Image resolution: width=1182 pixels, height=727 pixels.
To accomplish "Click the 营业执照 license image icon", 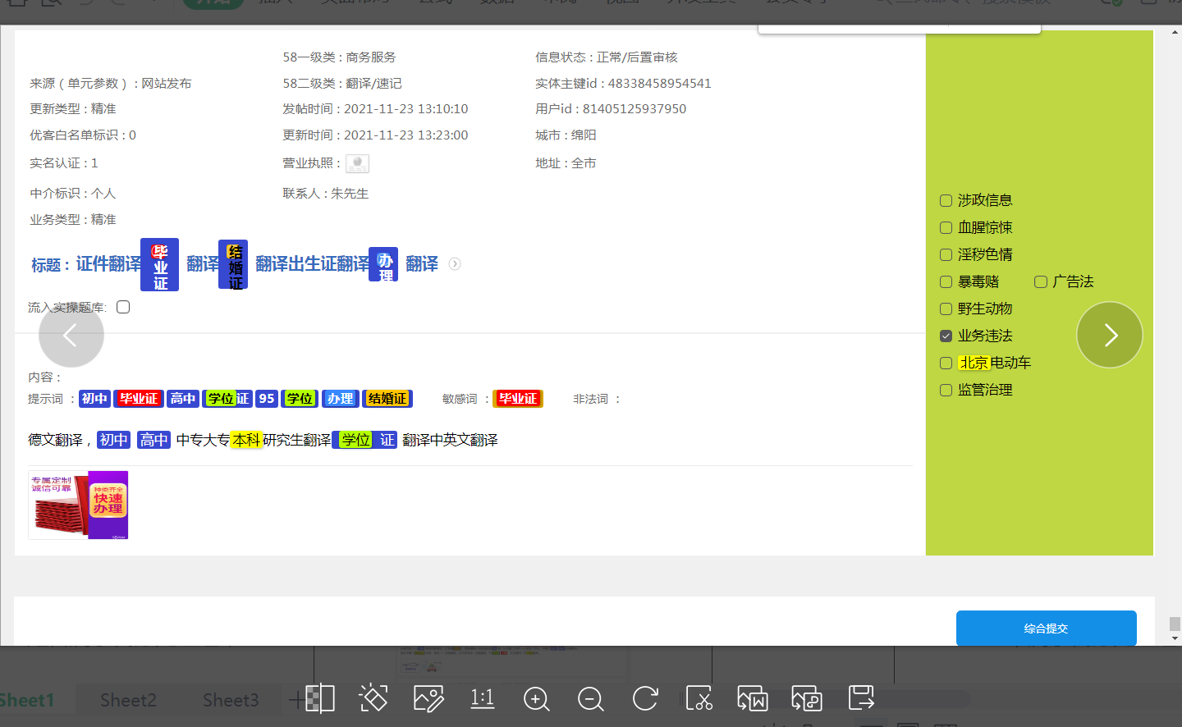I will click(357, 163).
